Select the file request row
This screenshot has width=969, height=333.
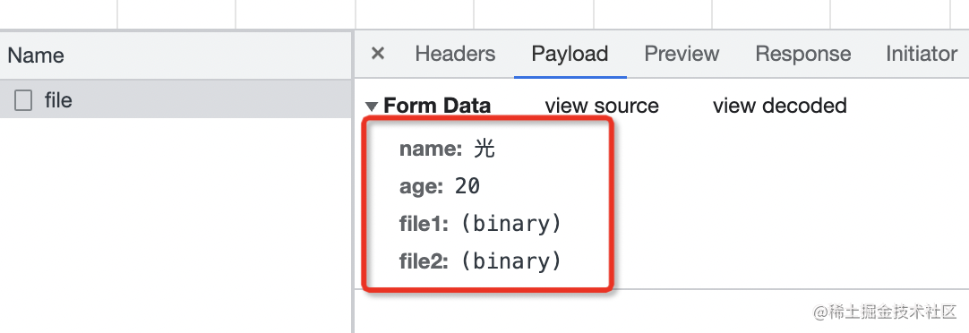[176, 99]
